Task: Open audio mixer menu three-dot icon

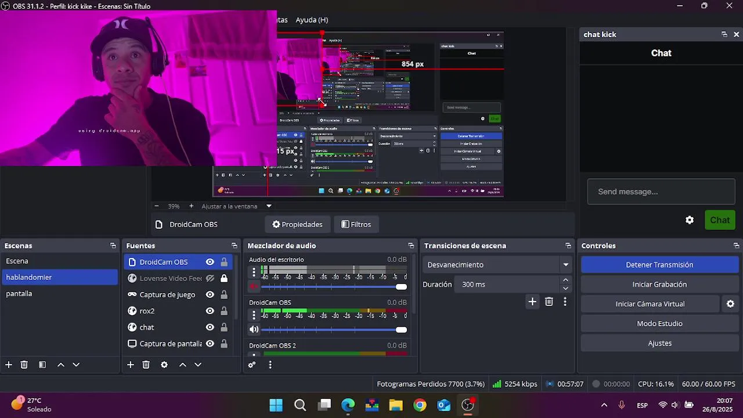Action: point(270,365)
